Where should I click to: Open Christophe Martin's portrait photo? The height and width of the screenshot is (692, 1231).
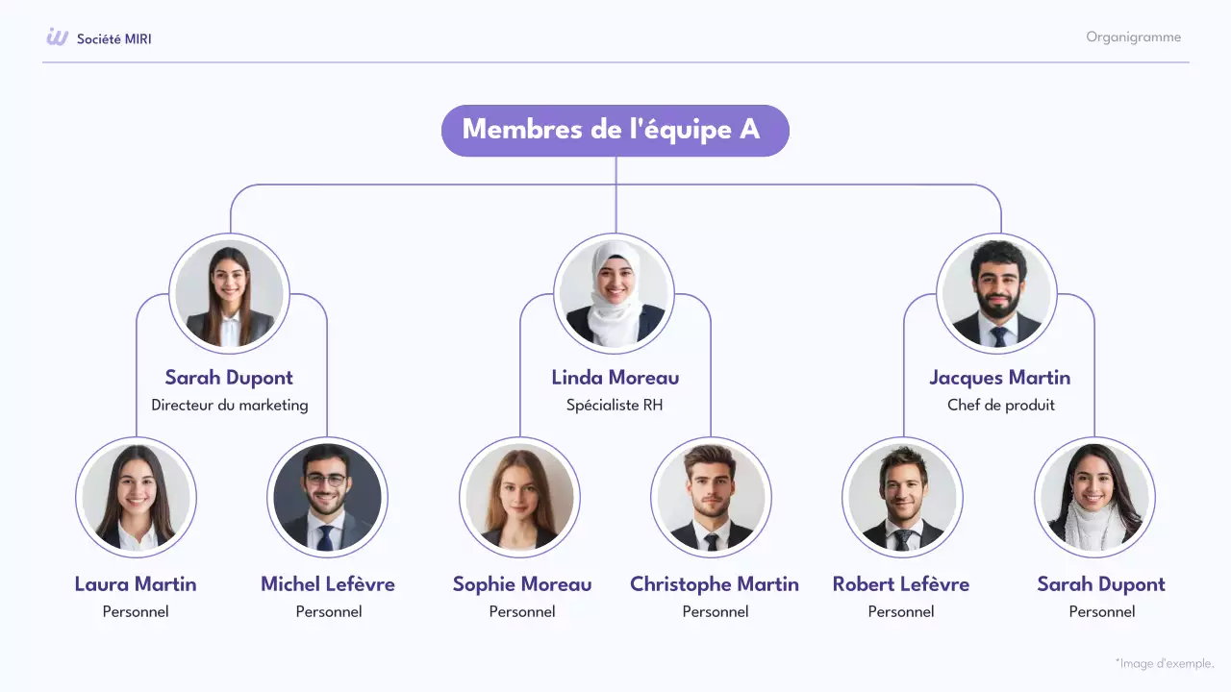pos(711,498)
